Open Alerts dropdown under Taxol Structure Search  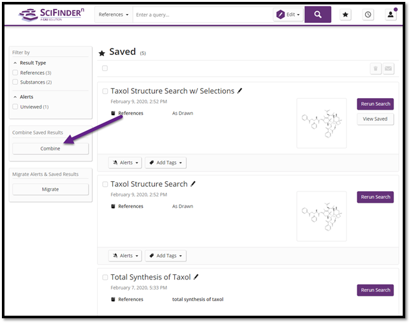[x=125, y=256]
